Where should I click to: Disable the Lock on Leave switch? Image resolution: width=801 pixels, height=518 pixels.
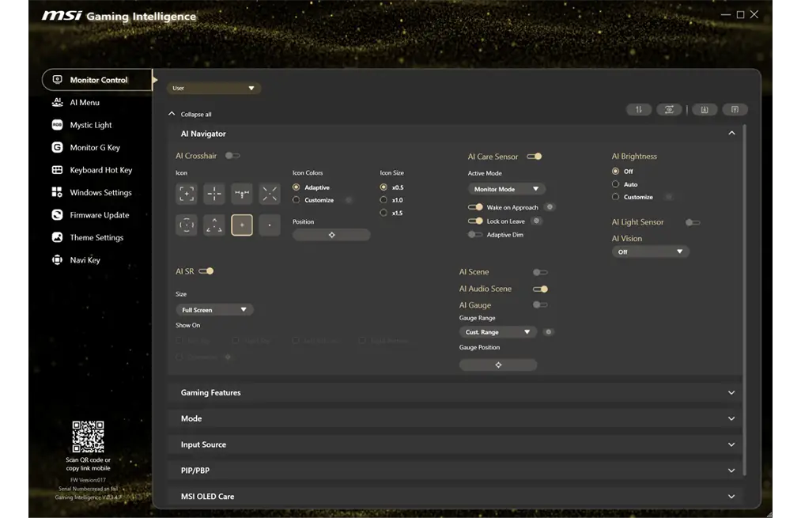click(x=475, y=221)
